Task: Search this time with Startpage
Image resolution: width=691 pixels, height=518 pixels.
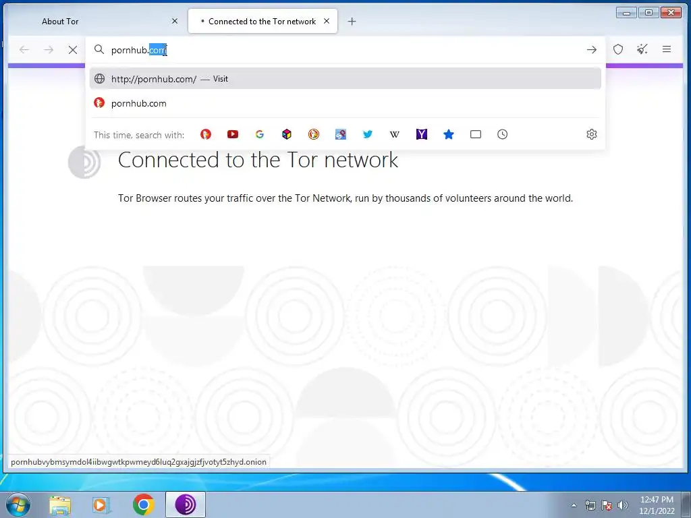Action: (341, 134)
